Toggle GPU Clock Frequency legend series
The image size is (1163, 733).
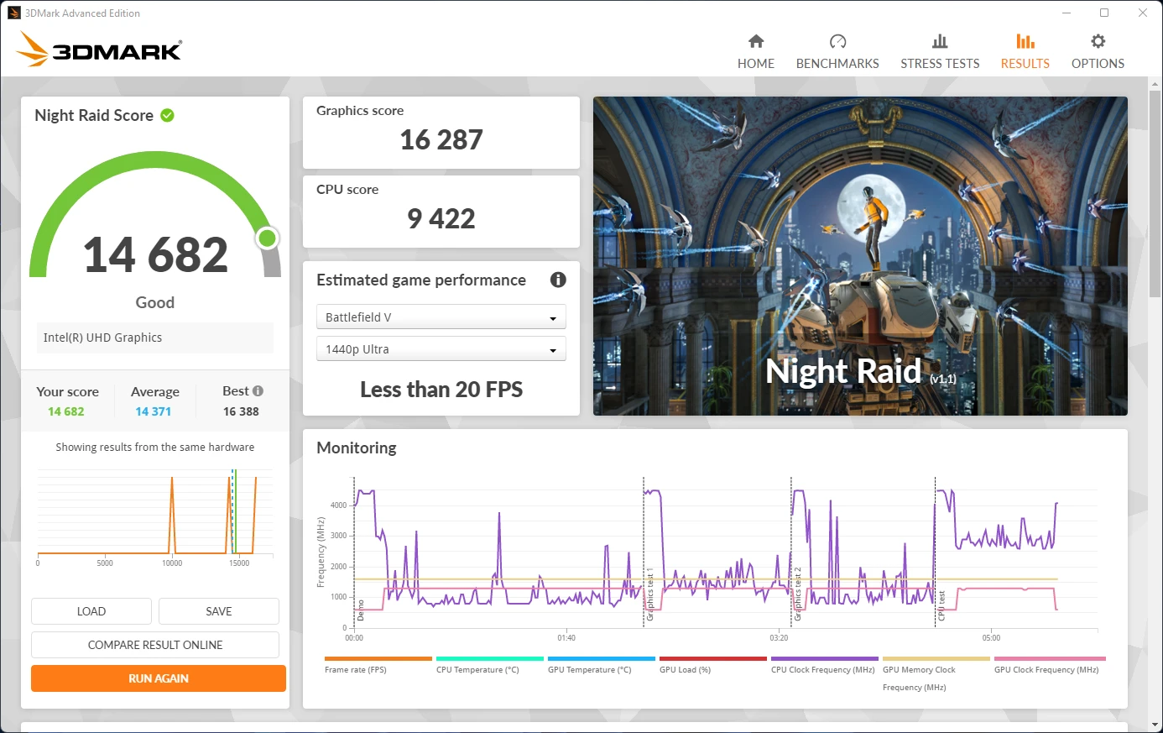pos(1049,665)
